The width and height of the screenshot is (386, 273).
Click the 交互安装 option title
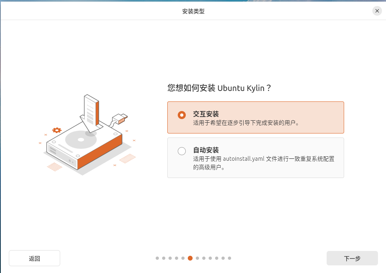coord(206,114)
